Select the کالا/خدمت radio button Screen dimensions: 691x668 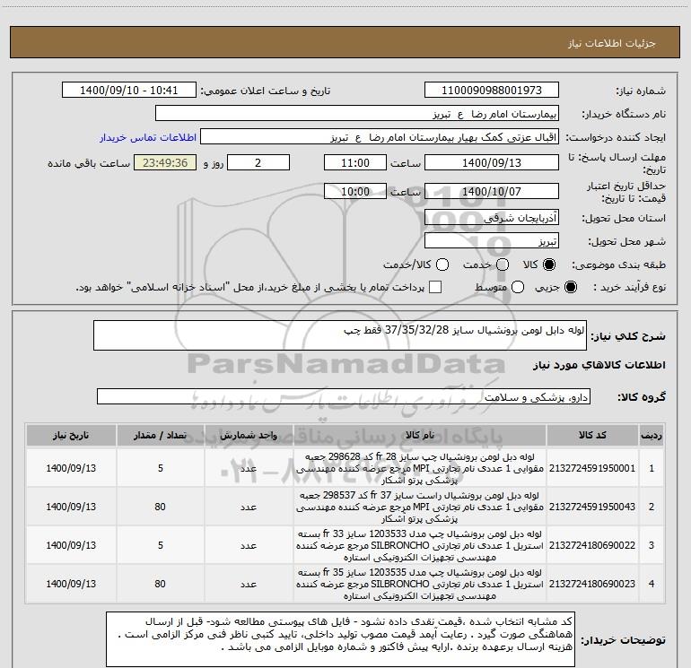click(442, 265)
